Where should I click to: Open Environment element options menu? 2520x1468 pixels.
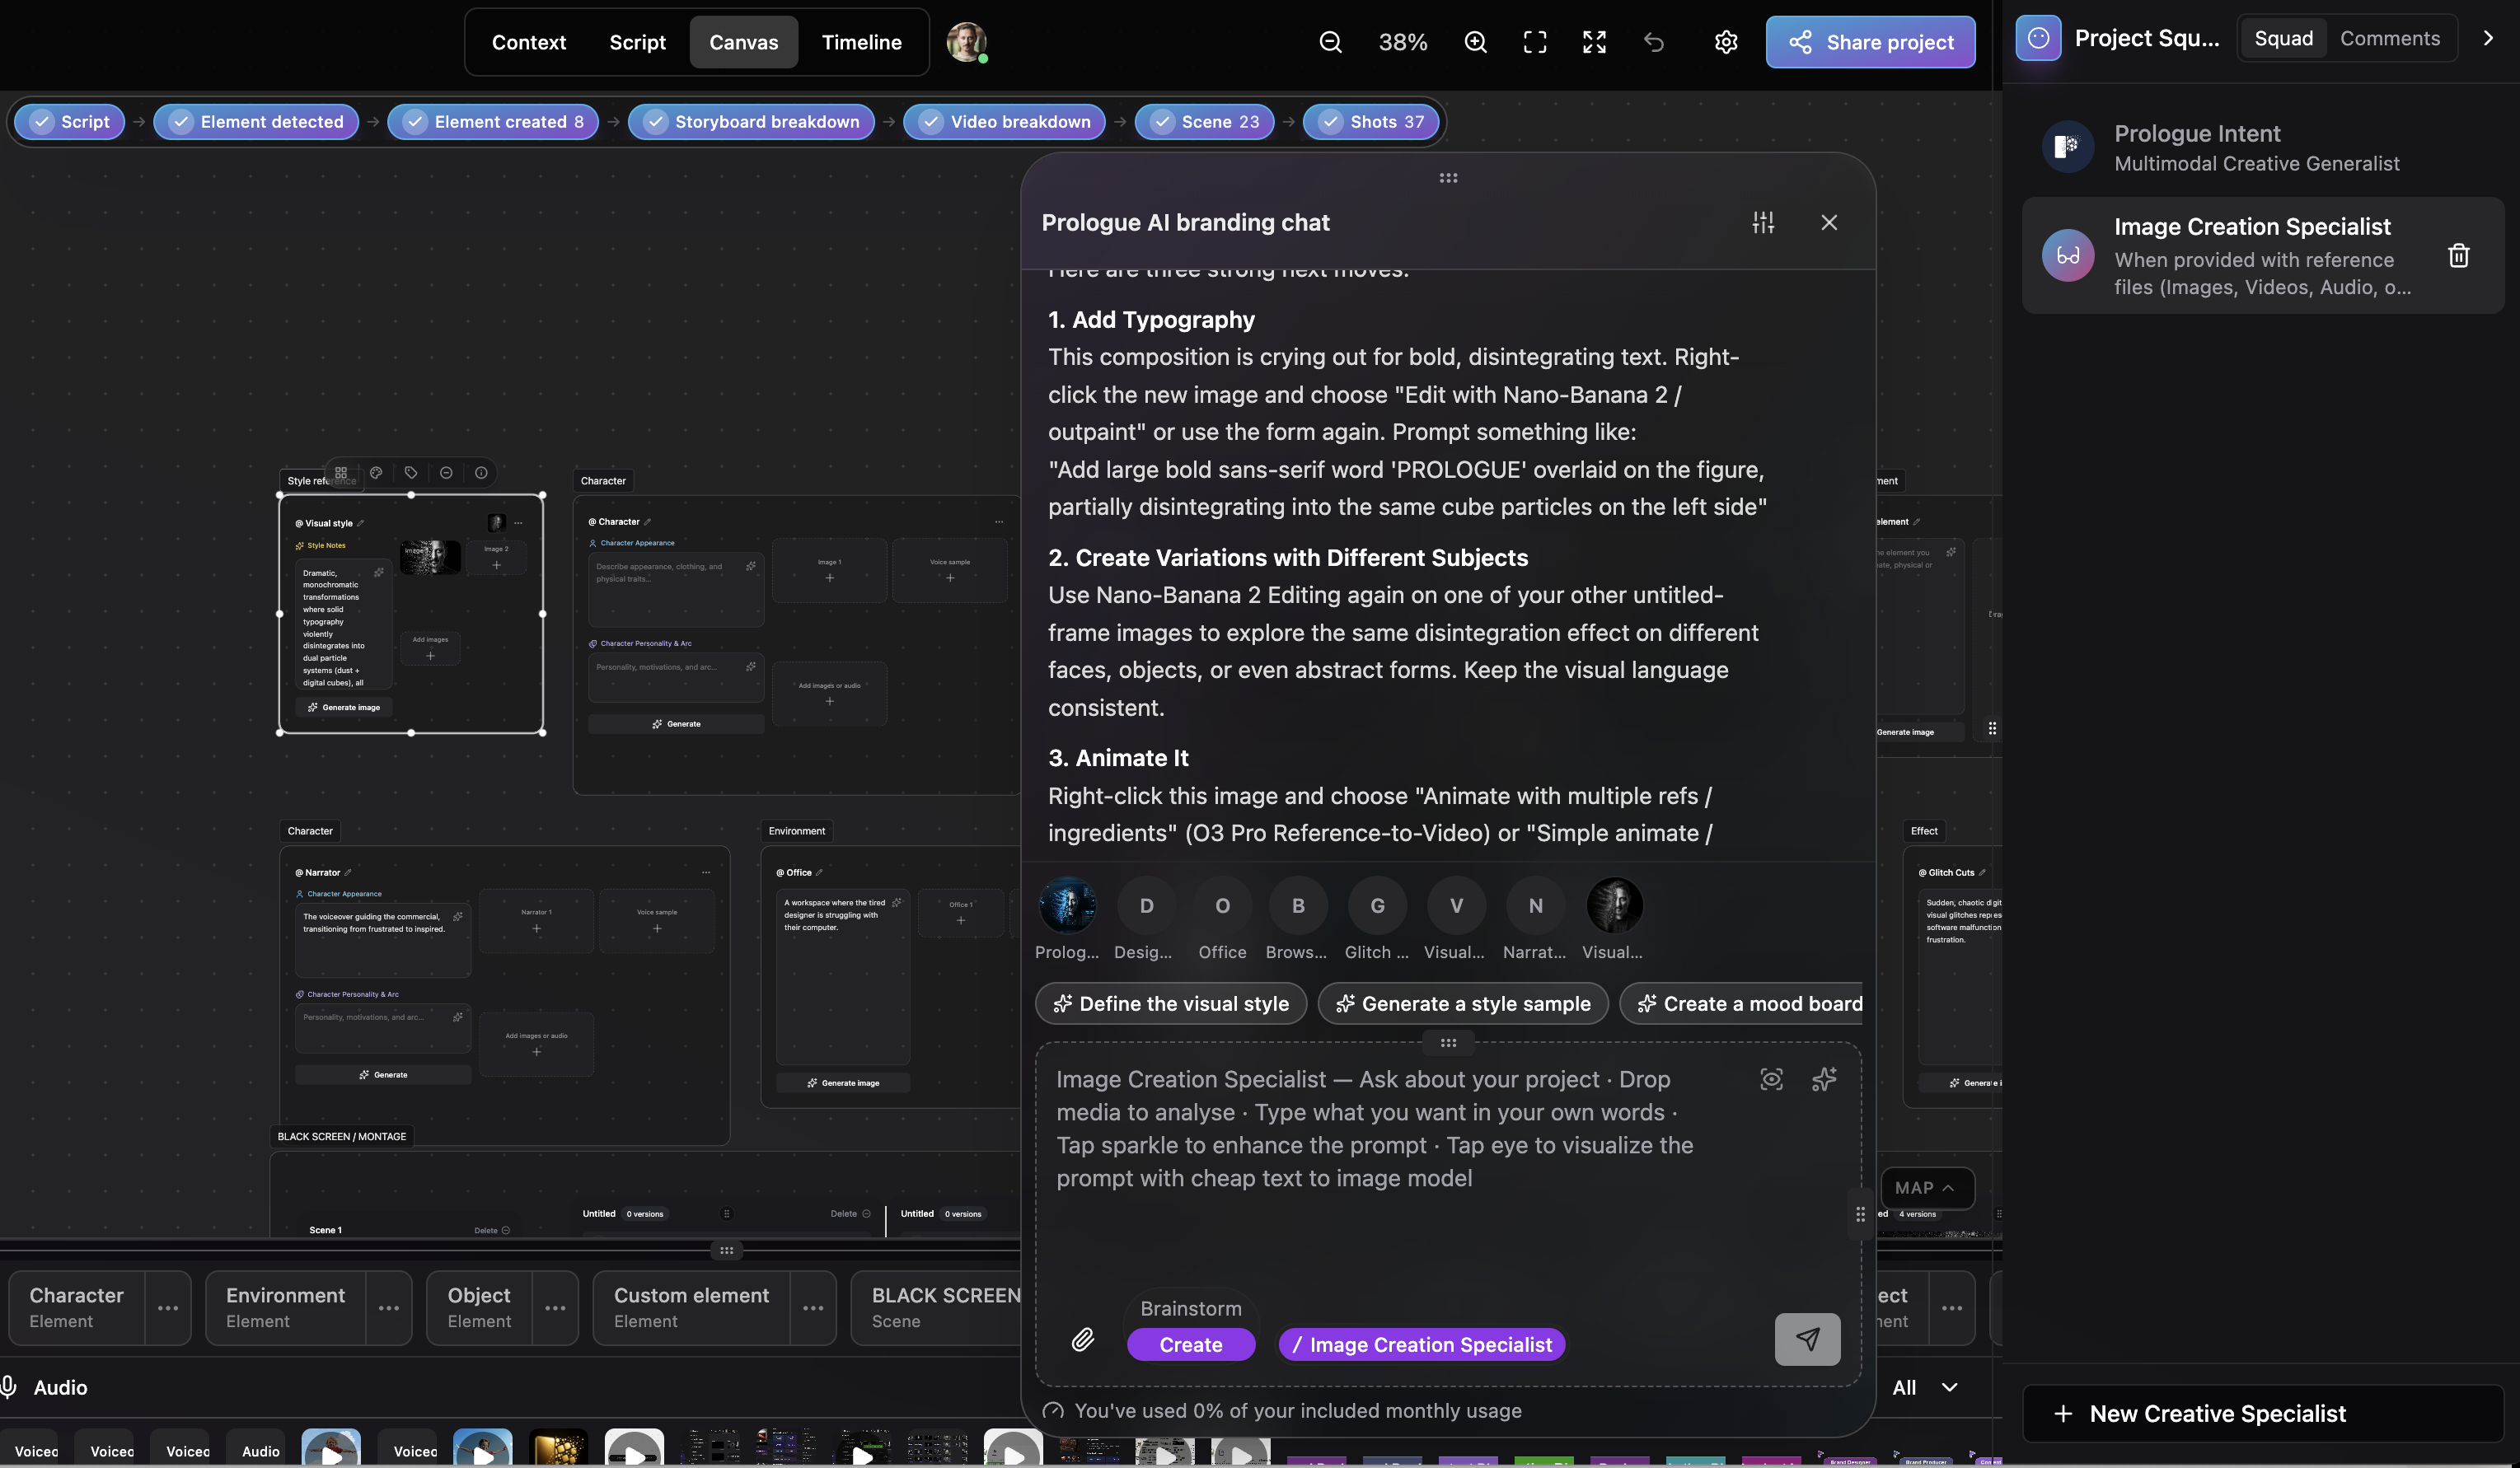pyautogui.click(x=389, y=1308)
